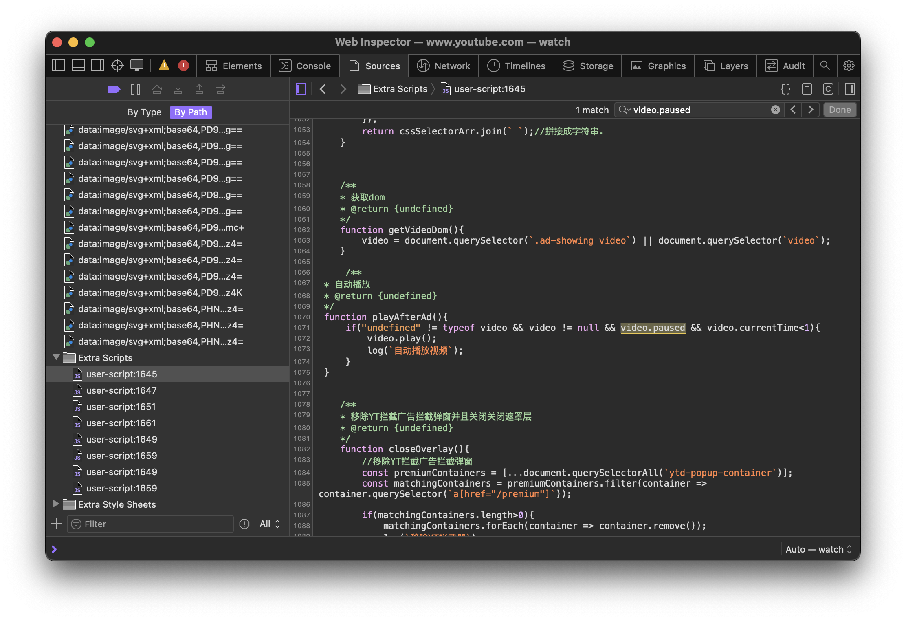Screen dimensions: 906x621
Task: Click the device settings monitor icon
Action: (137, 66)
